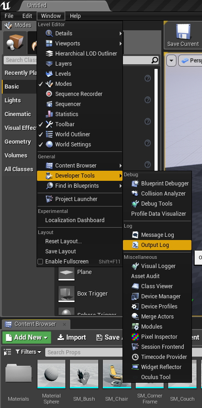Click the Collision Analyzer icon
The image size is (202, 408).
click(135, 194)
